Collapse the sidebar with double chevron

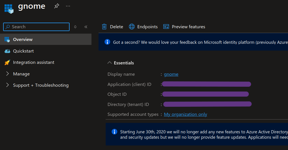[86, 27]
